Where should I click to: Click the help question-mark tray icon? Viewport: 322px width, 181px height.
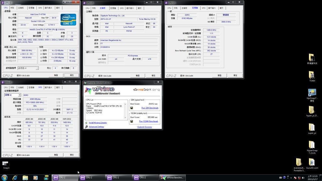284,178
